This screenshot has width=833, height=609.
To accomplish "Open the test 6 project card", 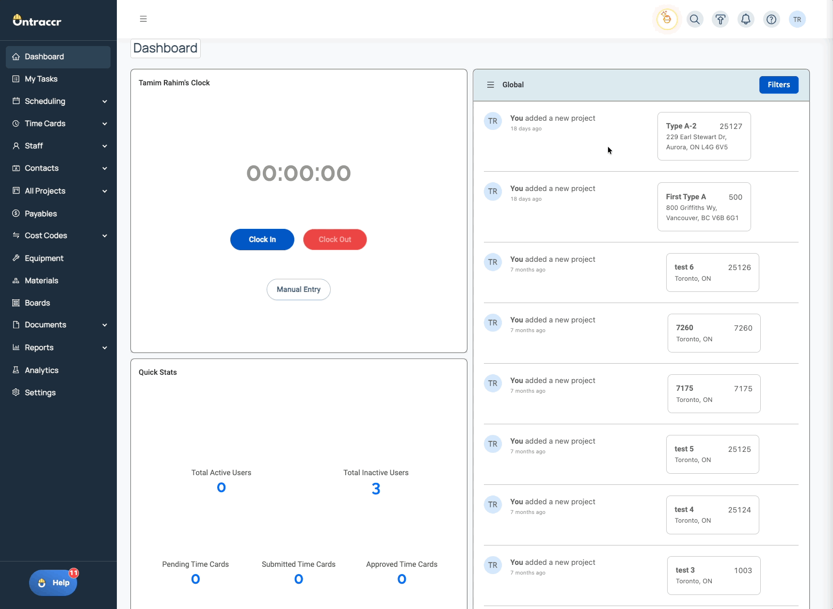I will 713,272.
